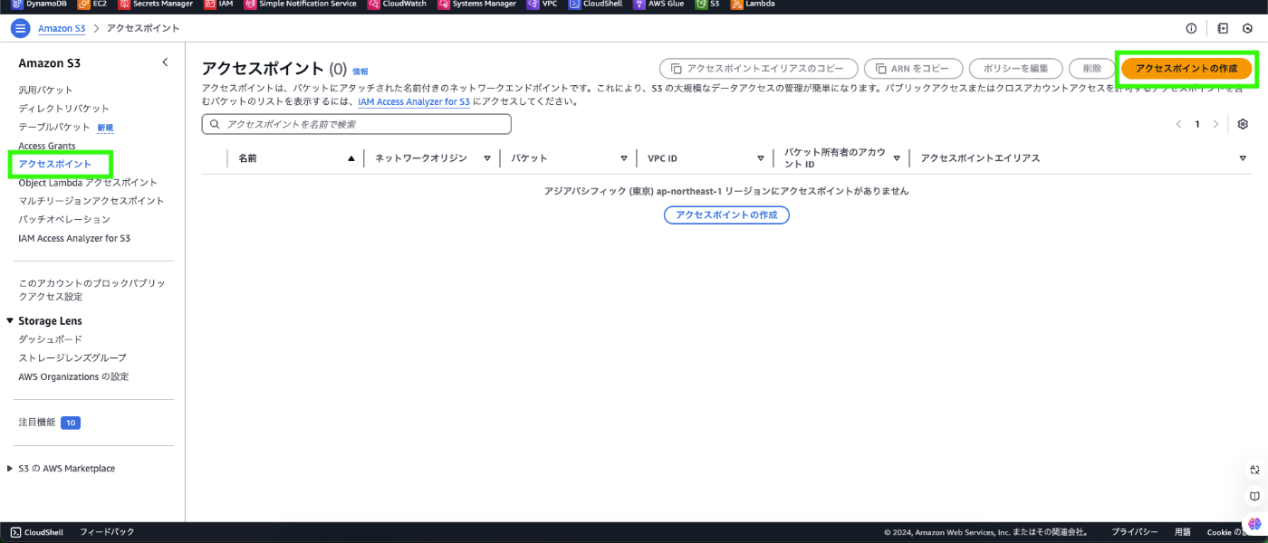Open テーブルバケット in sidebar

(x=54, y=127)
